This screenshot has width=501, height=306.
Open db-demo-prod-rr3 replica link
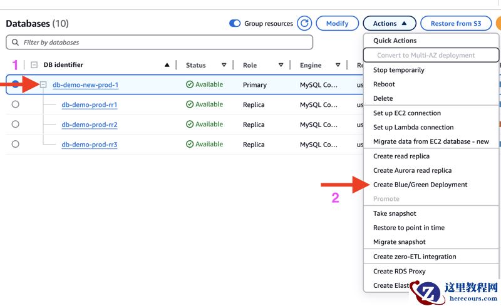click(89, 145)
